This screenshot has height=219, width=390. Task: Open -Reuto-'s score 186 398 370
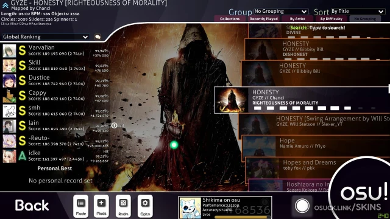[56, 141]
